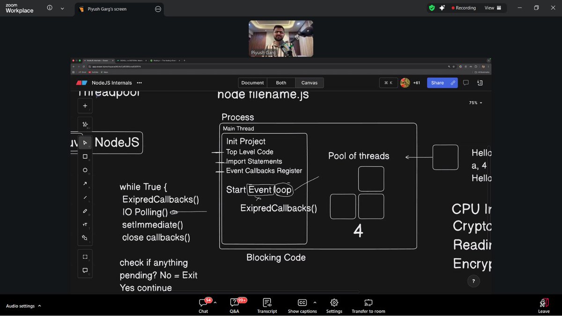562x316 pixels.
Task: Click the 'Event Callbacks Register' text
Action: coord(264,171)
